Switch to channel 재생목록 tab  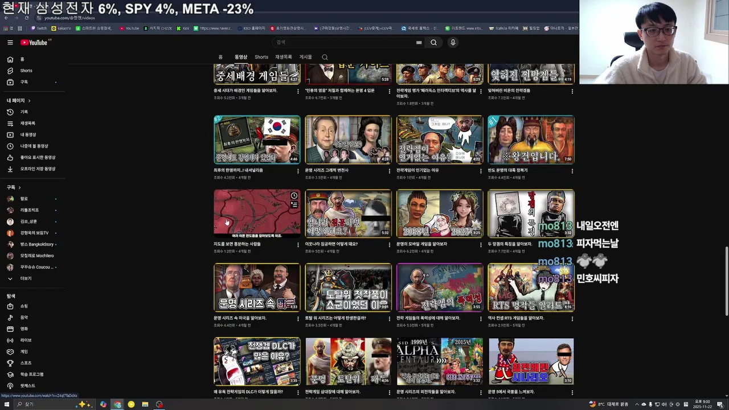tap(284, 57)
